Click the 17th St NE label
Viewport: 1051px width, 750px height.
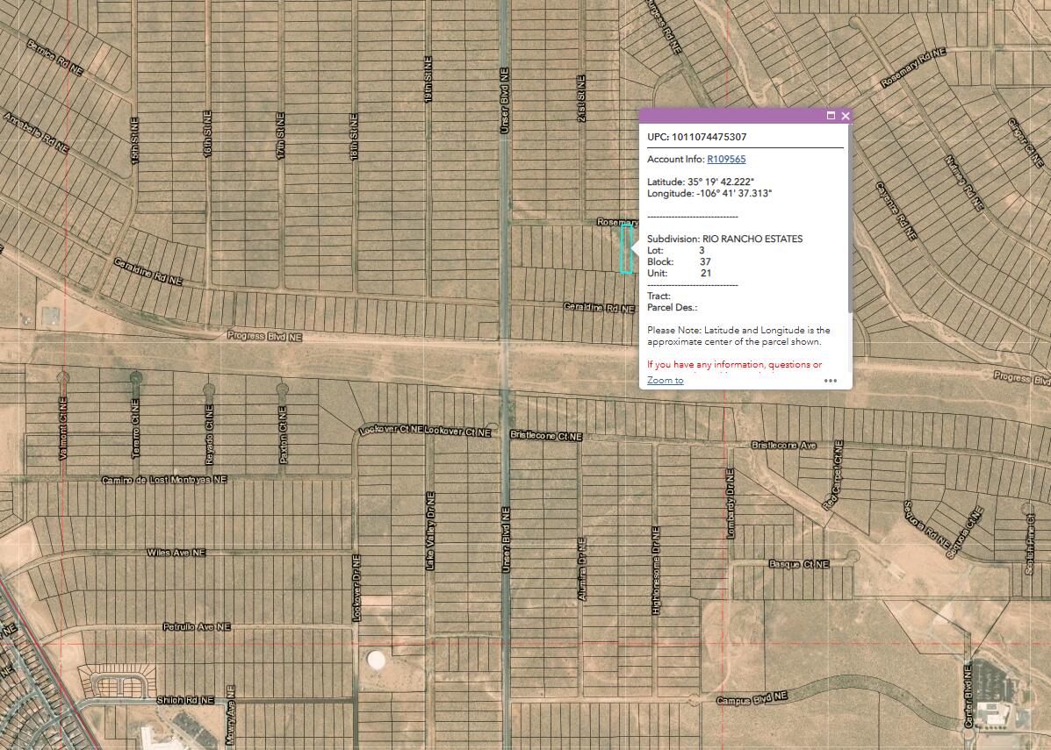tap(281, 136)
